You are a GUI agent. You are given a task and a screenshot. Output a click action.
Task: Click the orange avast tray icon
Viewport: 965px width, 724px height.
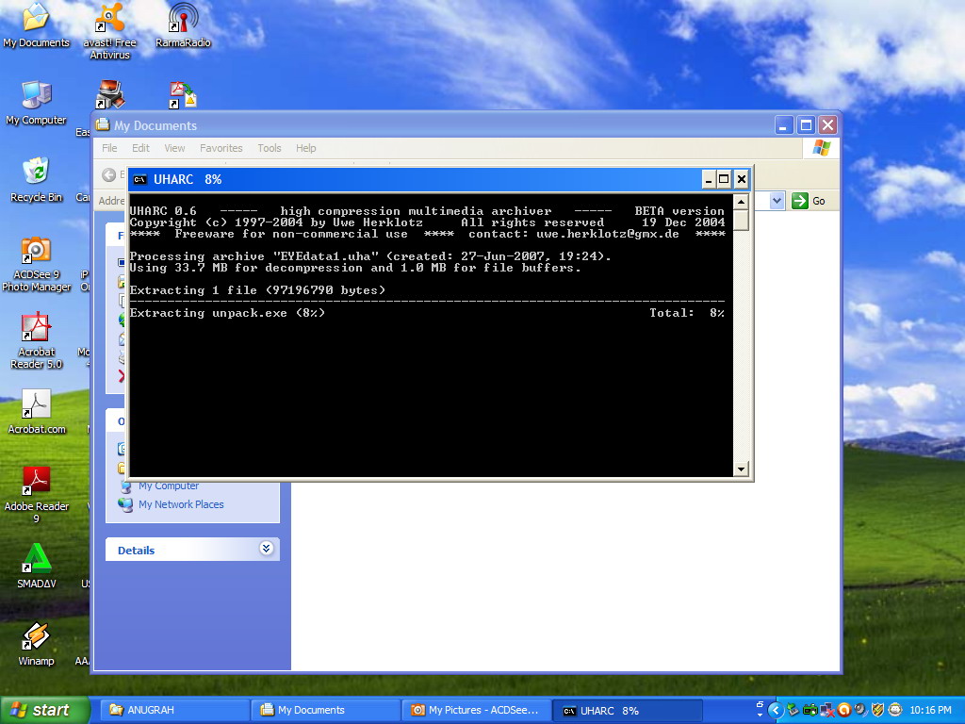tap(843, 710)
